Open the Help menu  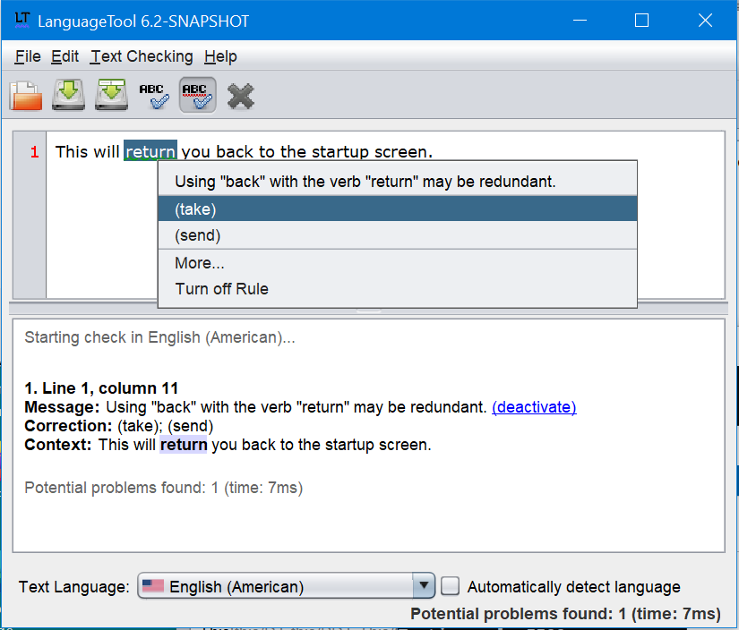220,56
